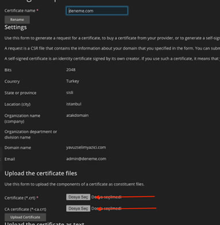Click the self-signed certificate explanation paragraph

point(112,59)
